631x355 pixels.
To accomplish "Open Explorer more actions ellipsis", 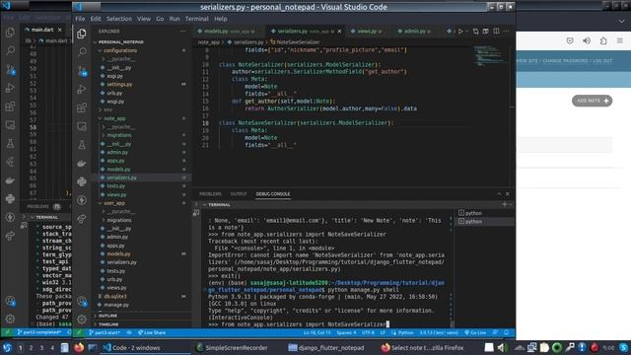I will pos(183,31).
